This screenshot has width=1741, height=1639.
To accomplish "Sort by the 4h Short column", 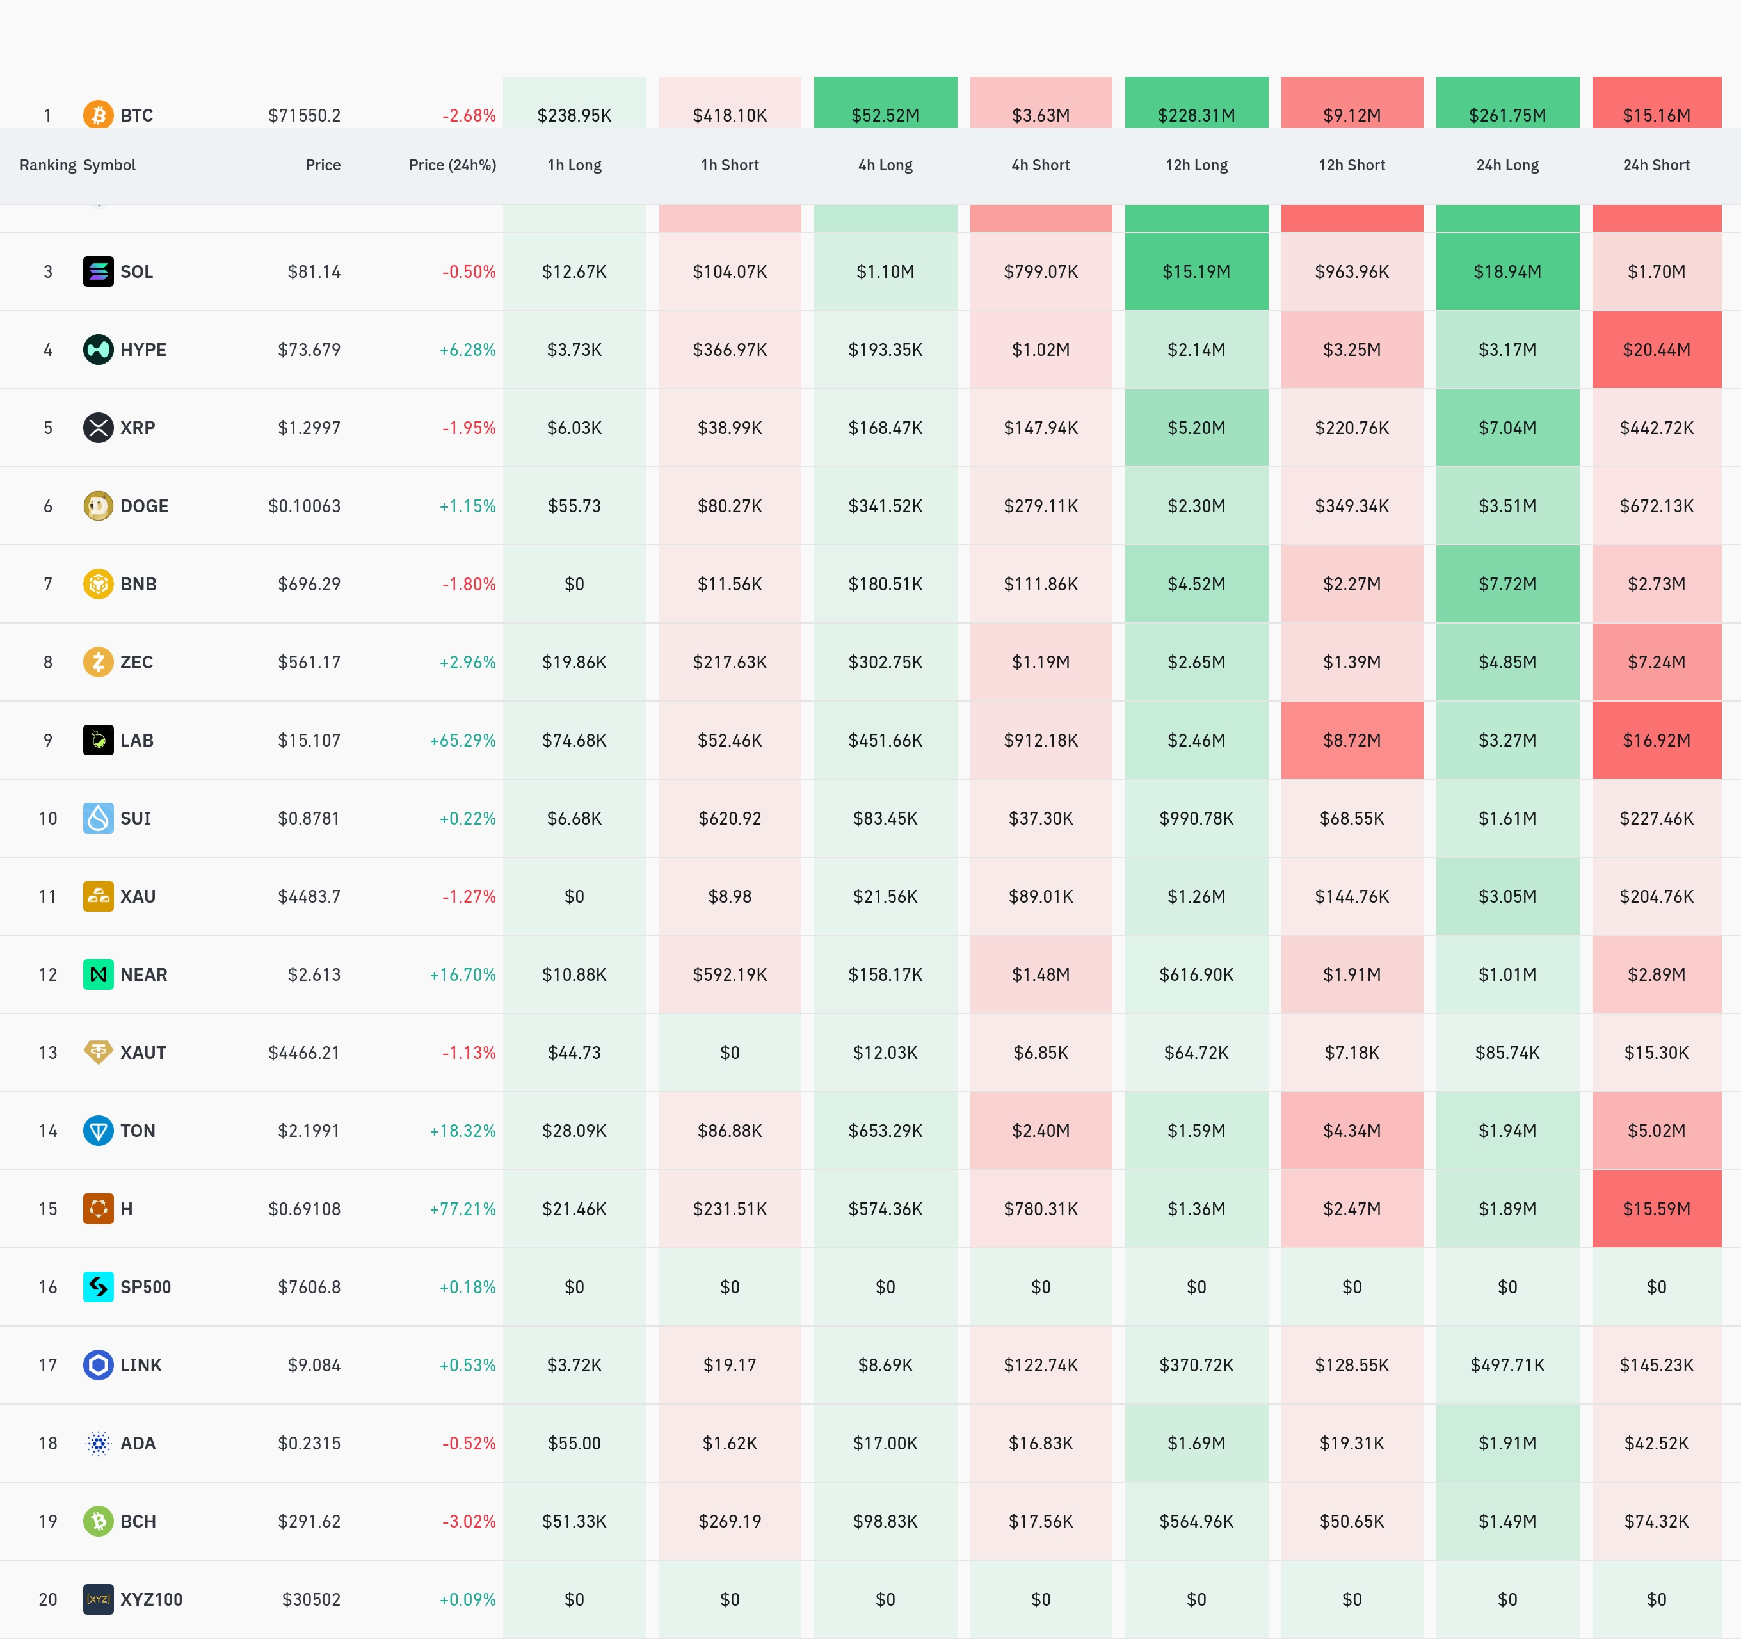I will 1040,165.
